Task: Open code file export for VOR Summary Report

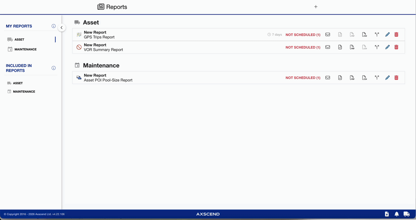Action: (x=340, y=47)
